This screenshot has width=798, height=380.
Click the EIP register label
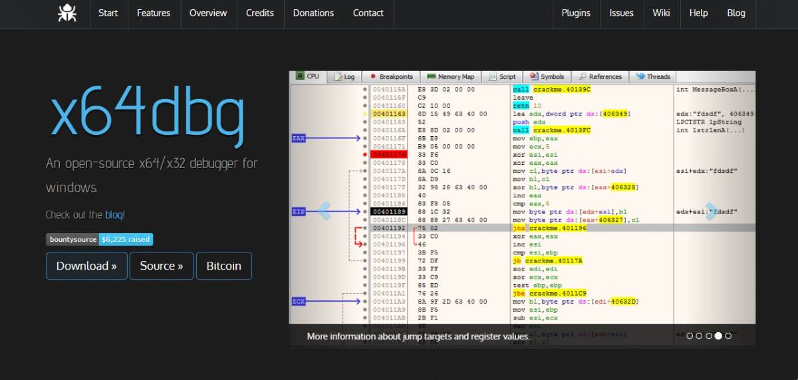click(x=299, y=211)
